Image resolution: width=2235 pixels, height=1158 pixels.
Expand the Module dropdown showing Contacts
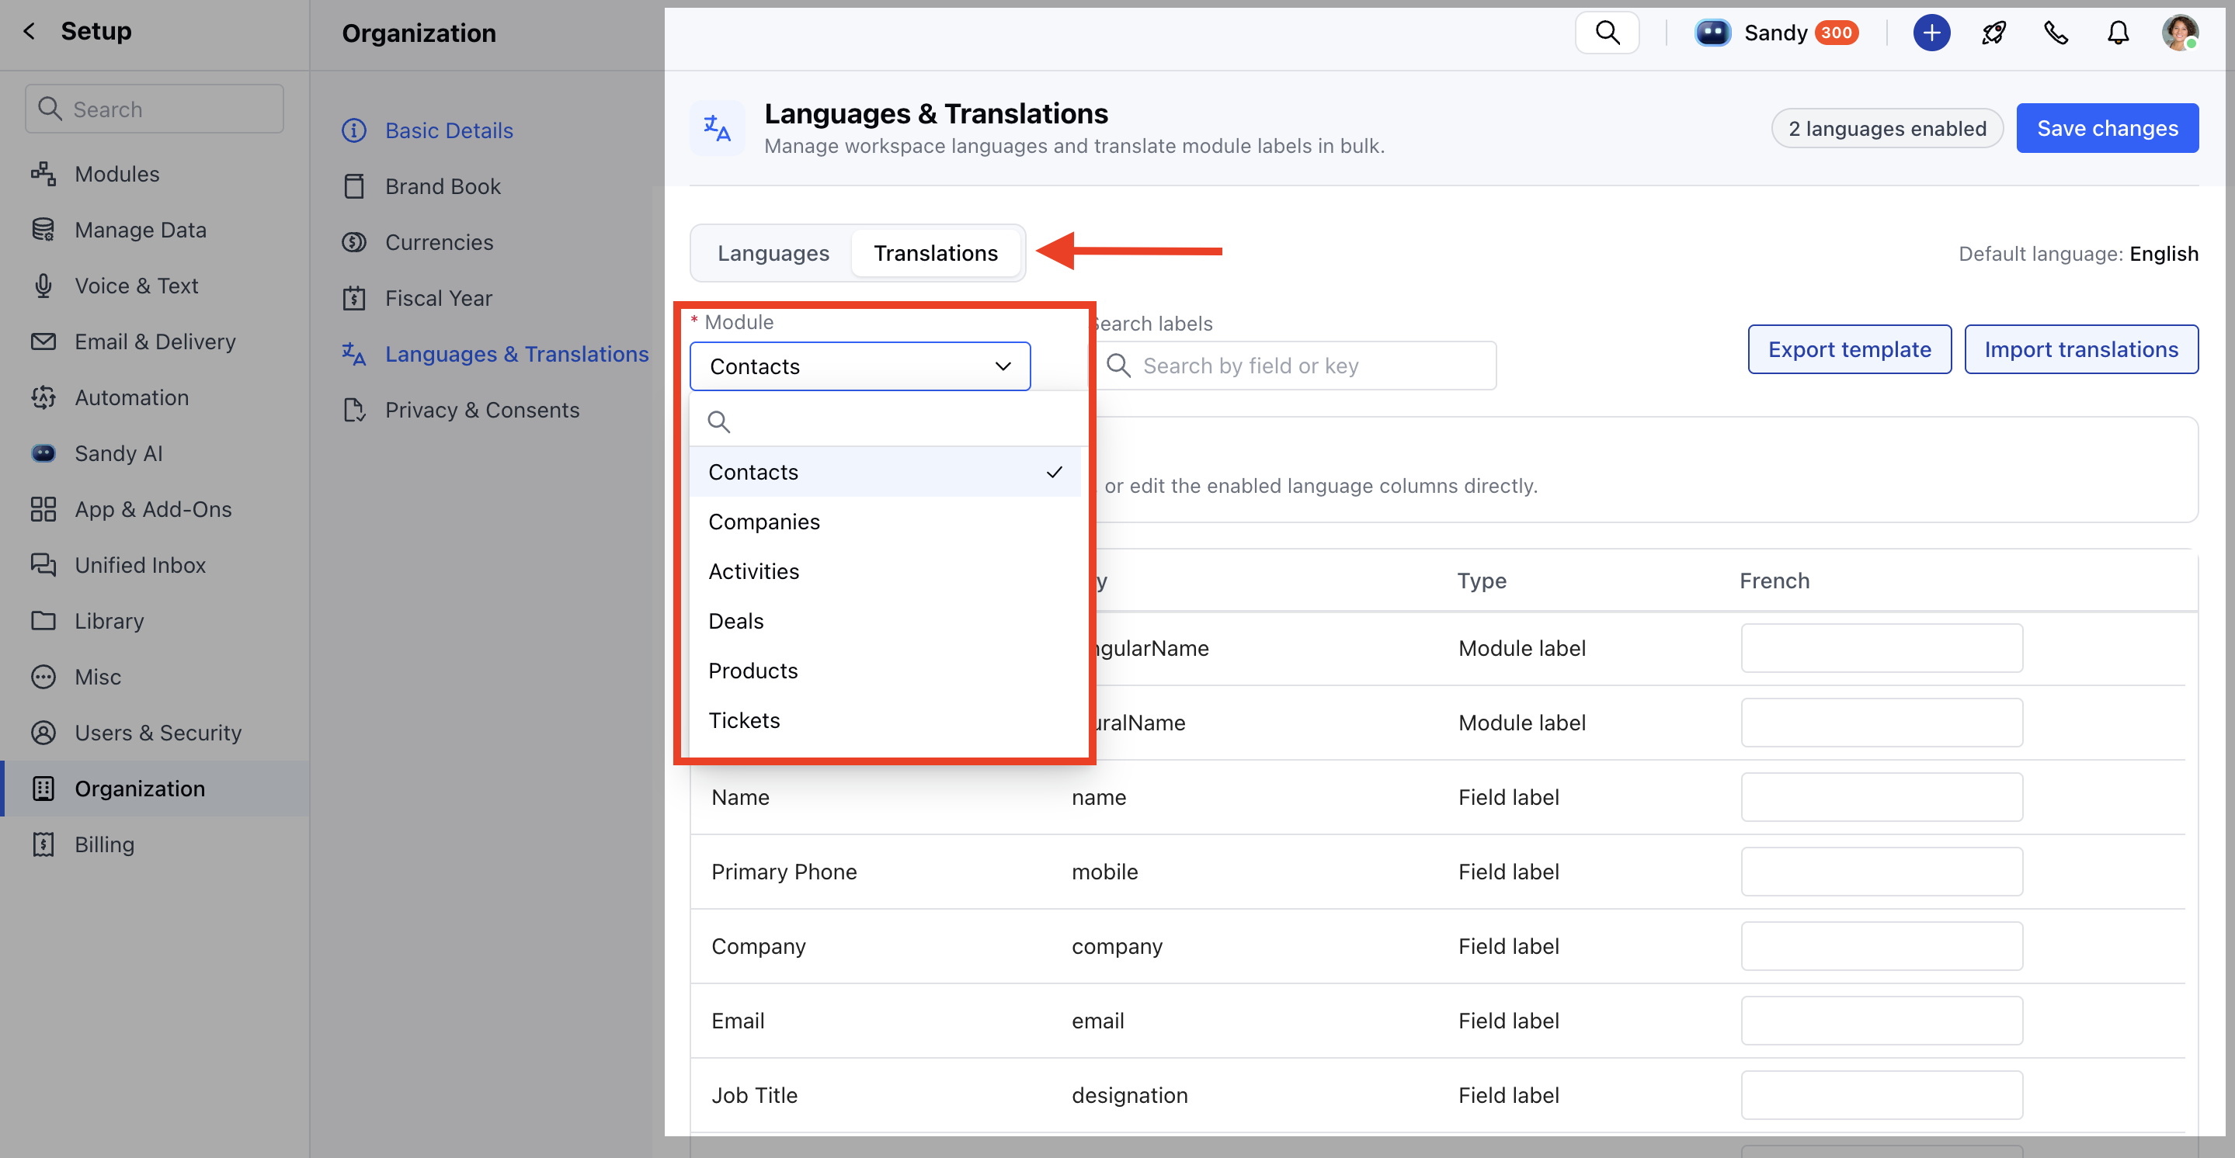860,366
